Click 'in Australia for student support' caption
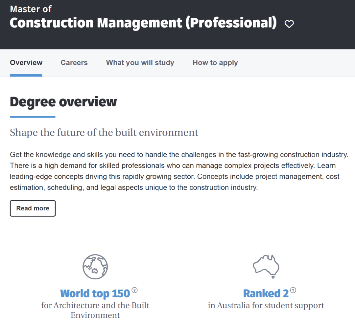This screenshot has width=355, height=325. [266, 306]
